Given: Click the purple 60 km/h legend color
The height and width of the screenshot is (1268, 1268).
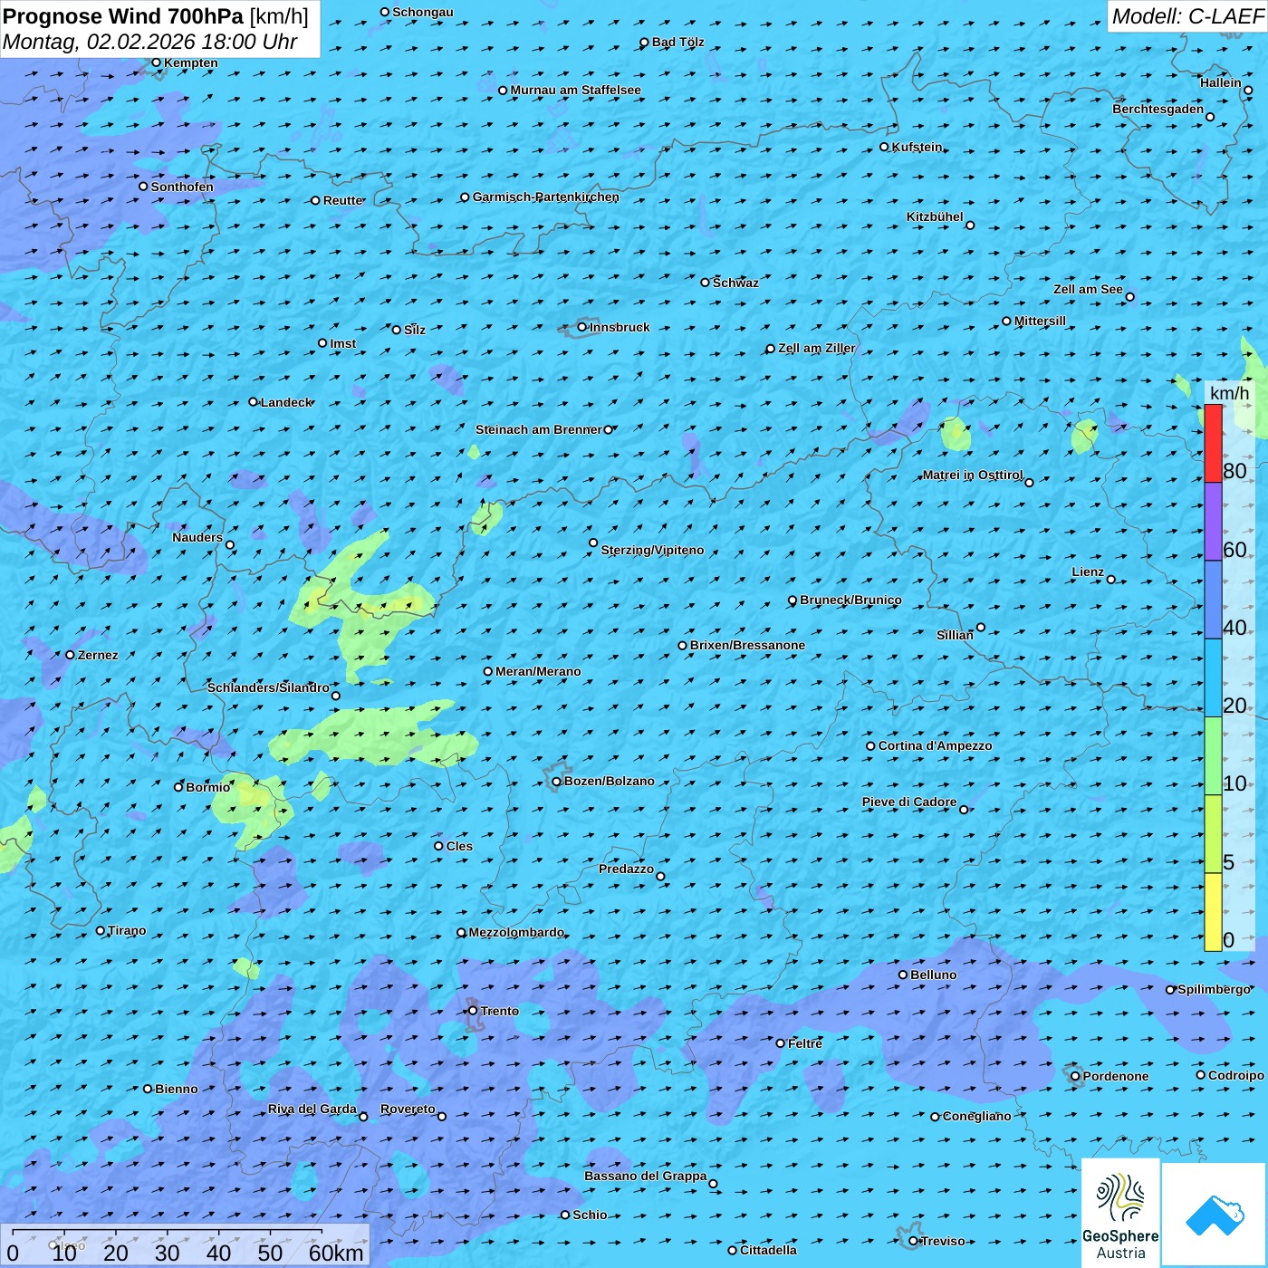Looking at the screenshot, I should click(x=1213, y=522).
